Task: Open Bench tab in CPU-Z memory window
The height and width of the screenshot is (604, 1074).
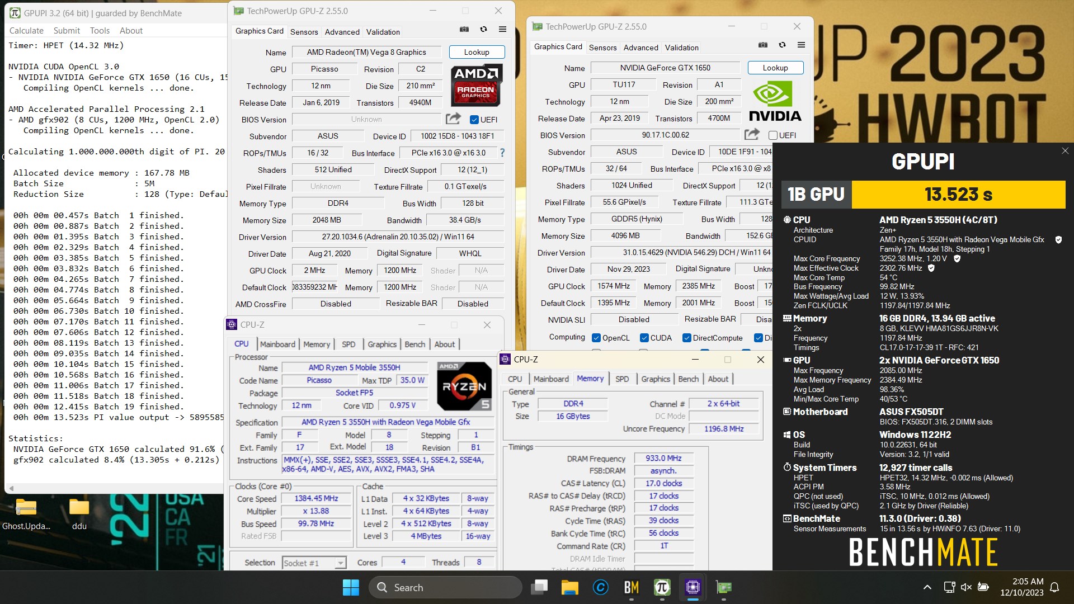Action: click(689, 379)
